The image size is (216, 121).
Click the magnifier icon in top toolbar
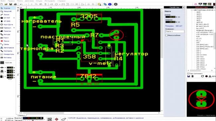coord(99,4)
